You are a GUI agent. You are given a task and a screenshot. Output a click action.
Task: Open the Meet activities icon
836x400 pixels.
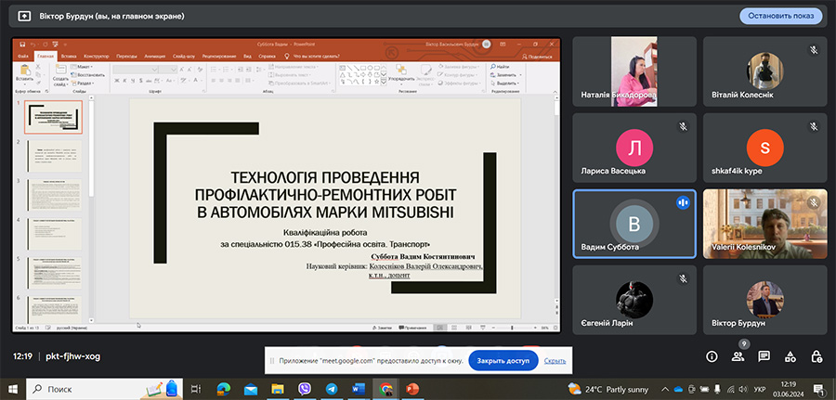coord(790,356)
